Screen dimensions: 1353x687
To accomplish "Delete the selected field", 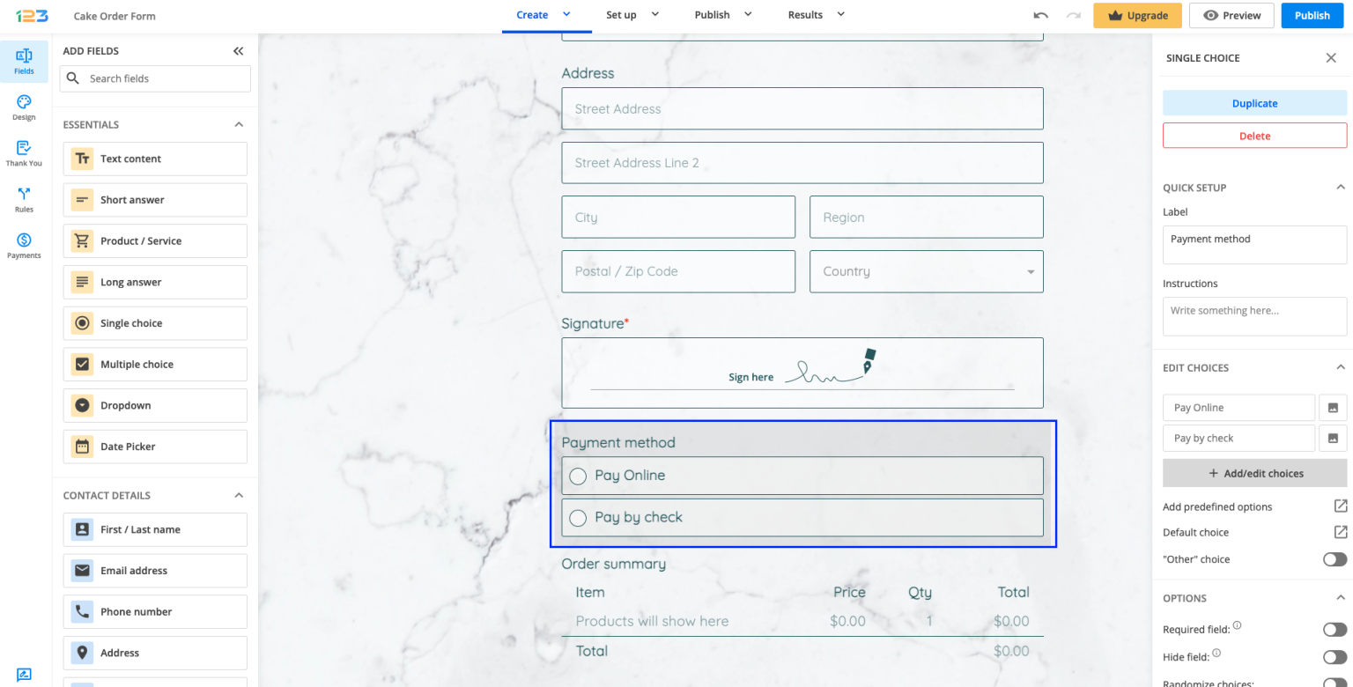I will (x=1254, y=136).
